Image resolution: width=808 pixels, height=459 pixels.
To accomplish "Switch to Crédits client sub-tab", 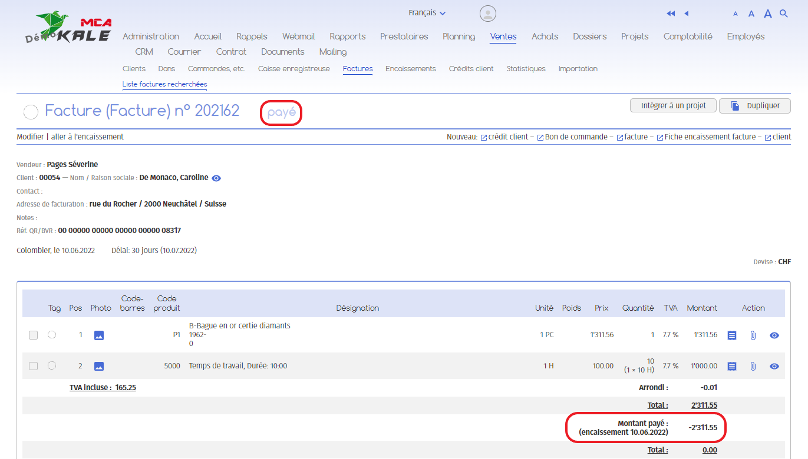I will tap(471, 69).
